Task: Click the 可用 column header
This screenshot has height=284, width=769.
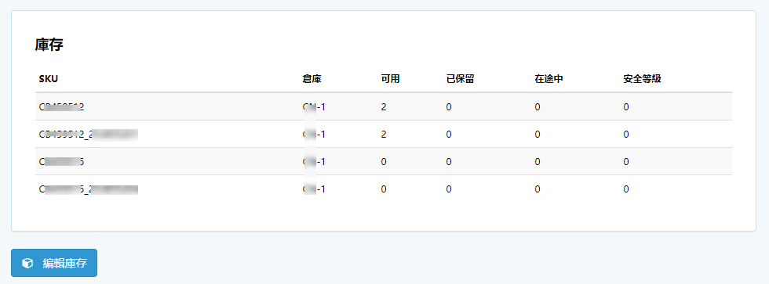Action: coord(391,79)
